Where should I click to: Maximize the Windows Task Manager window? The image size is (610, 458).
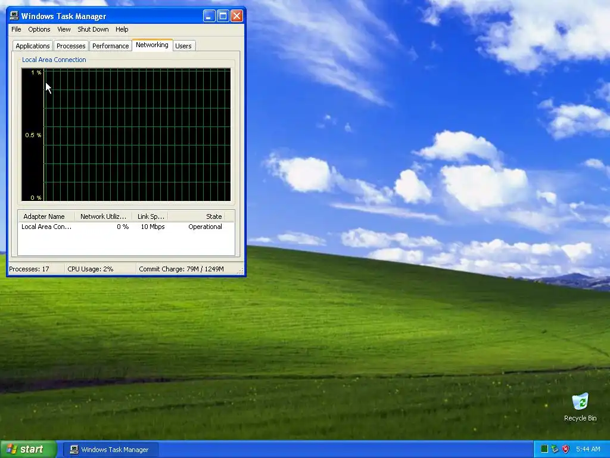pos(223,16)
